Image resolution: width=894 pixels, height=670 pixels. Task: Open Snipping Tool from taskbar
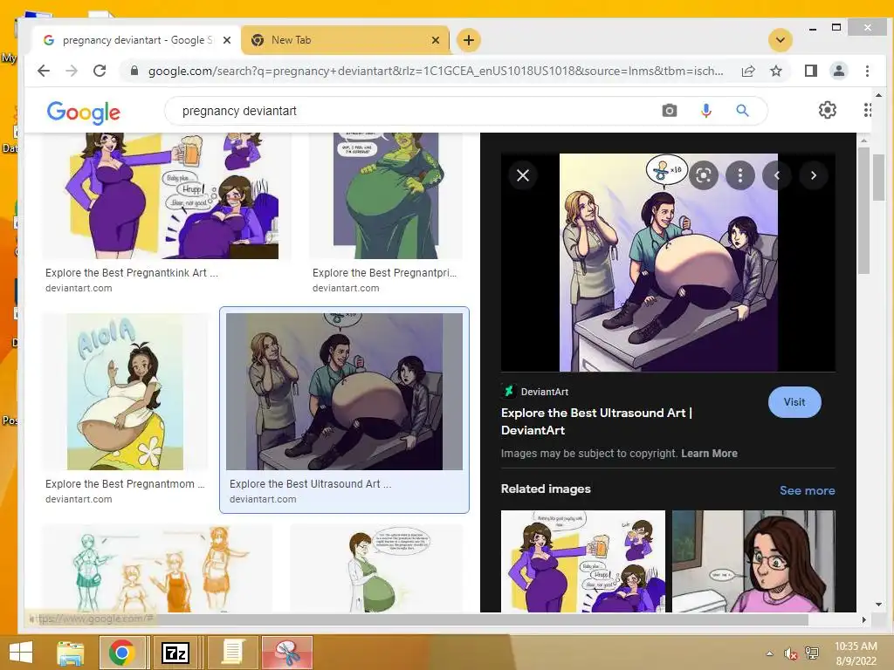tap(287, 653)
